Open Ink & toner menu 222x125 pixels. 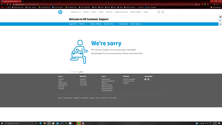tap(109, 12)
